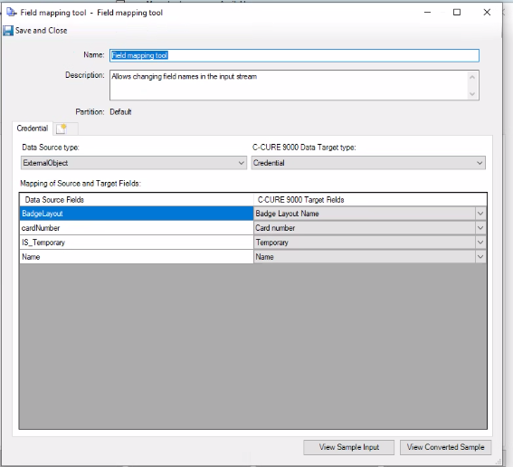Viewport: 513px width, 467px height.
Task: Click the Save and Close disk icon
Action: pyautogui.click(x=8, y=31)
